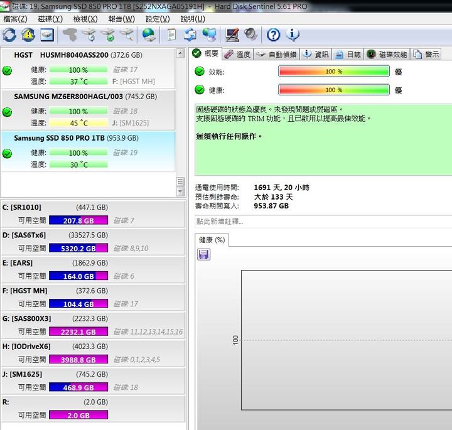
Task: Click the framed disk drive toolbar icon
Action: [47, 35]
